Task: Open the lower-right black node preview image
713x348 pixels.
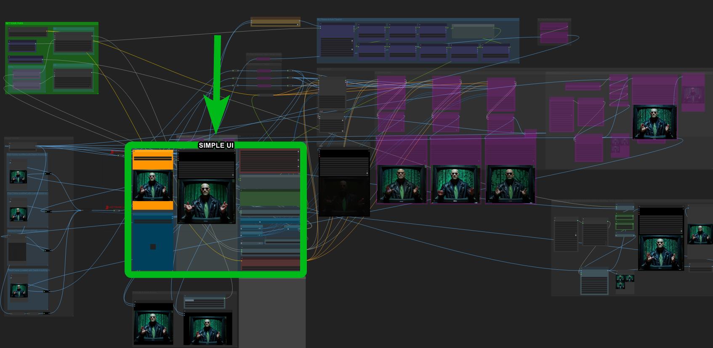Action: (661, 252)
